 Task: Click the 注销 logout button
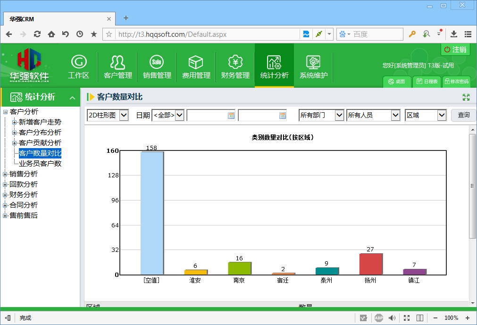(455, 49)
